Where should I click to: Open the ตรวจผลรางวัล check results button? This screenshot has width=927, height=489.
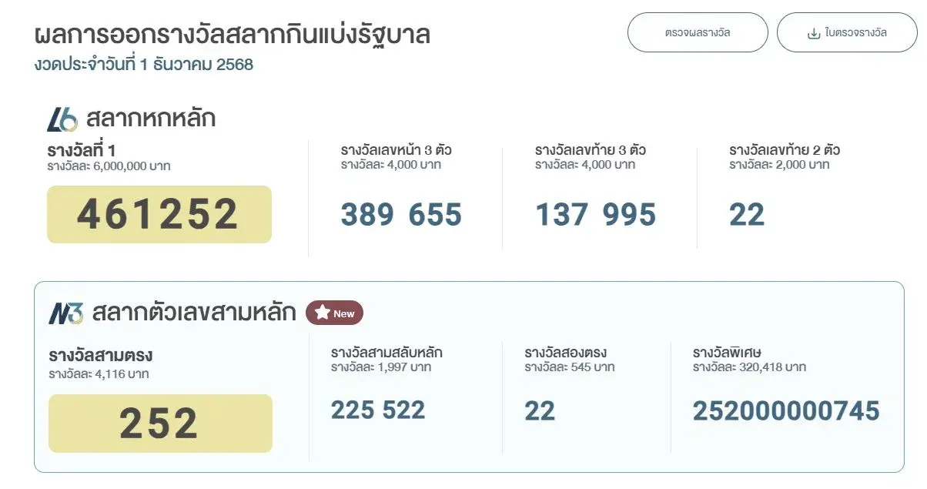(x=698, y=33)
